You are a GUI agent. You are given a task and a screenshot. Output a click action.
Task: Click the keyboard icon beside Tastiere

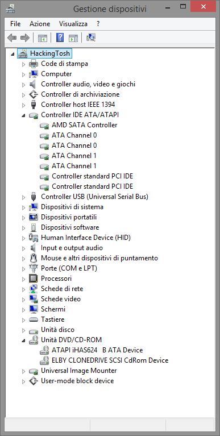pyautogui.click(x=34, y=320)
